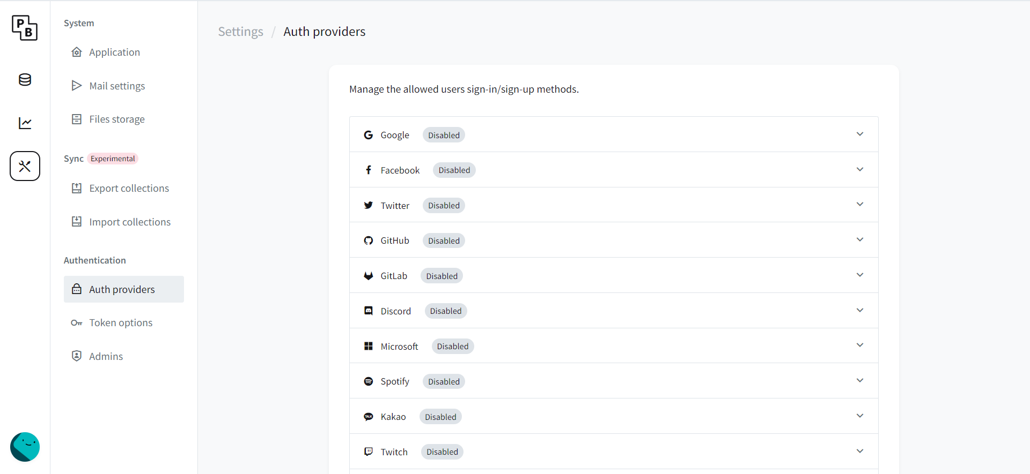Go to Mail settings
The image size is (1030, 474).
[124, 86]
